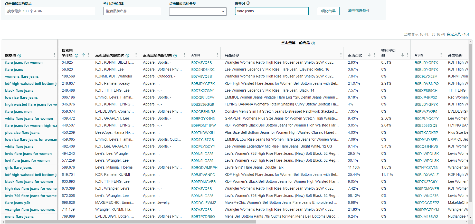The height and width of the screenshot is (224, 475).
Task: Select conversion share value 11.11%
Action: (387, 174)
